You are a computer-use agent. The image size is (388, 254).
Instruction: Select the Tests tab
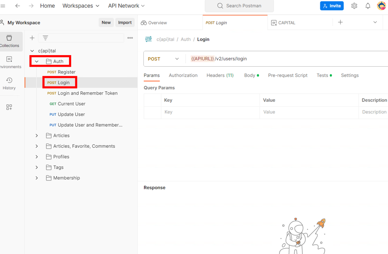(x=324, y=75)
